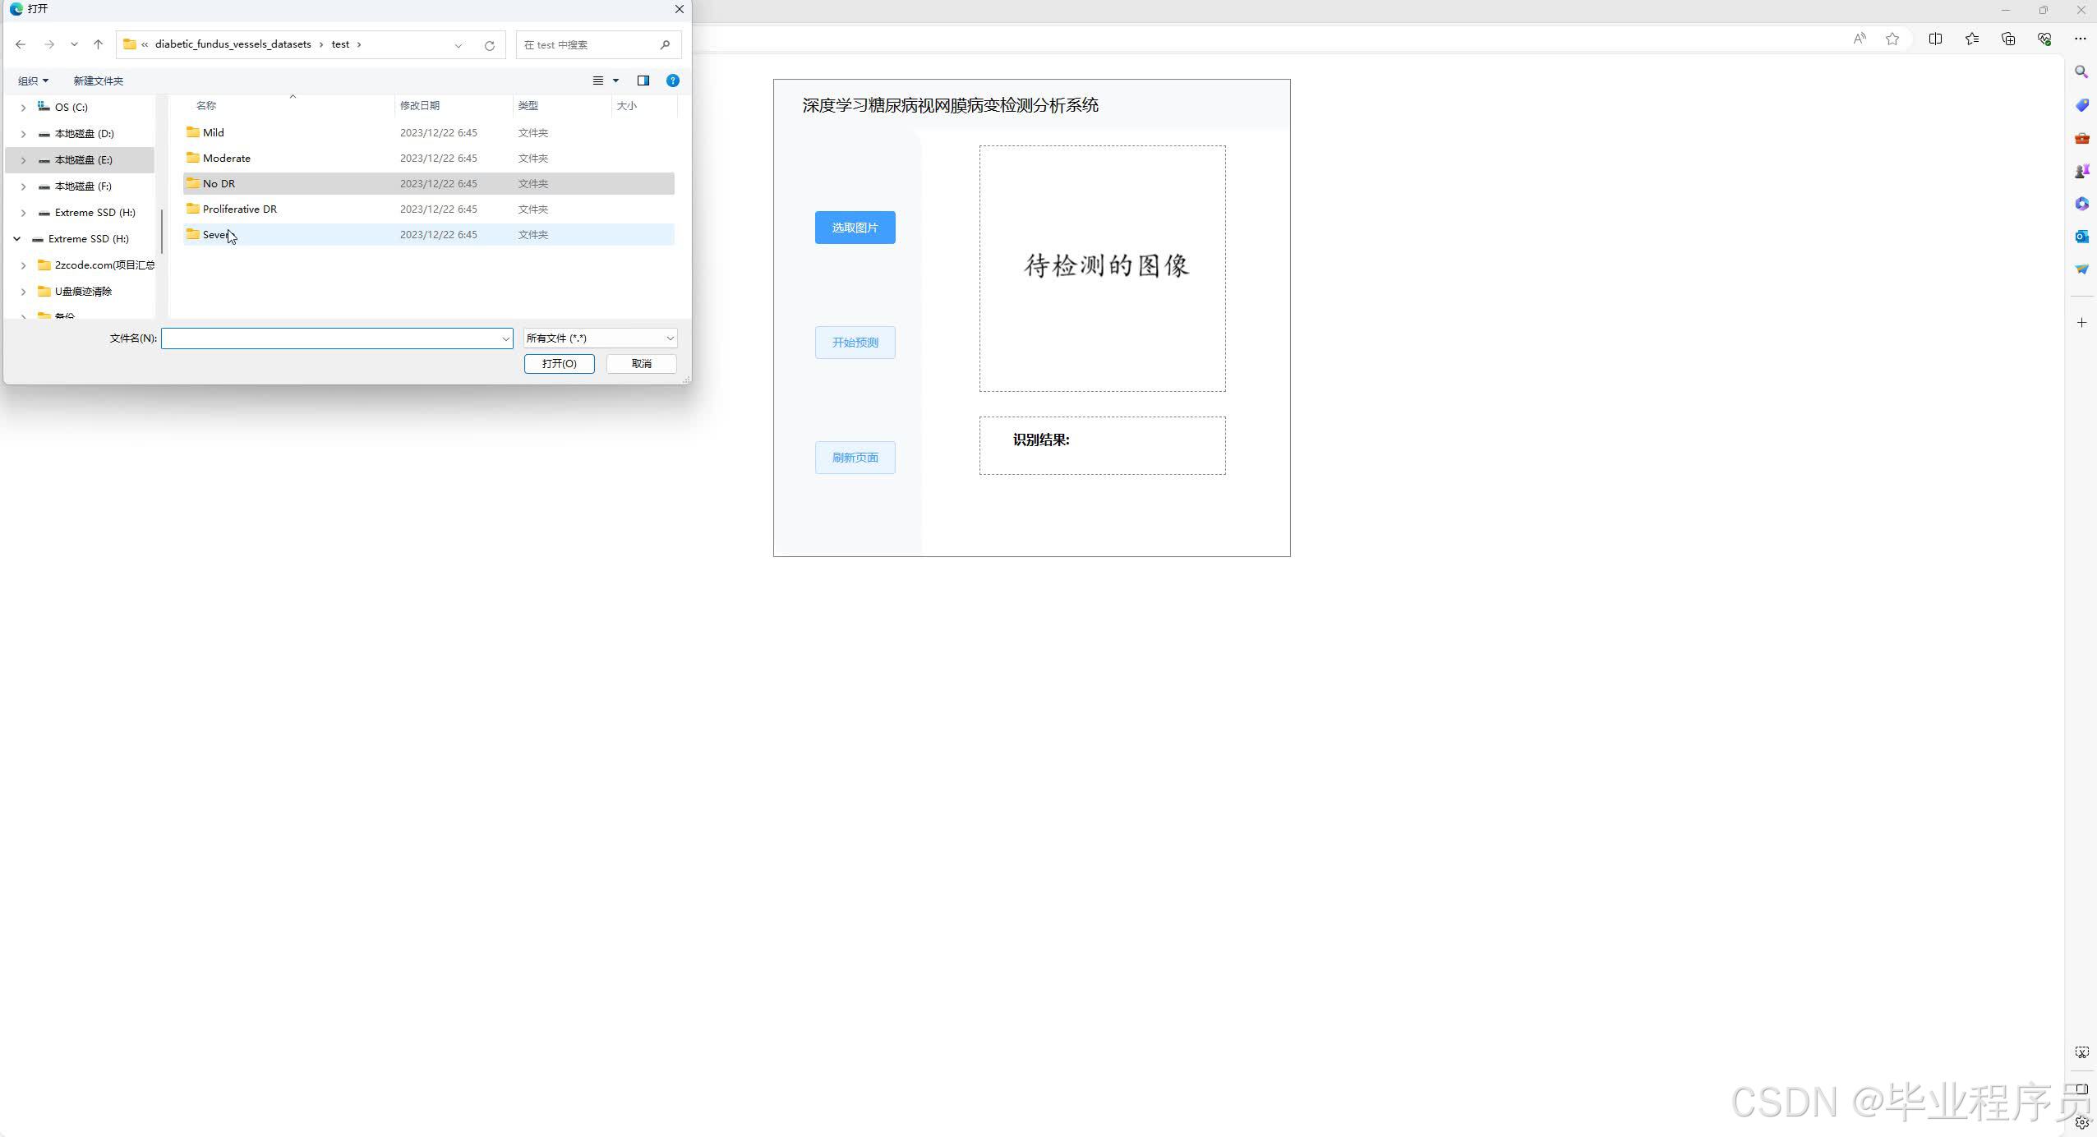Open file dialog help icon
The image size is (2097, 1137).
pos(673,81)
